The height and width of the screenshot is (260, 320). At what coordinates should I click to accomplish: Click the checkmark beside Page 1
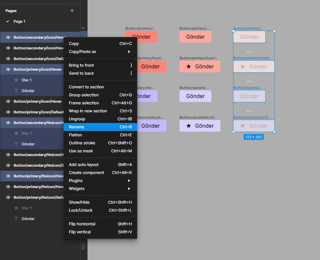point(8,21)
